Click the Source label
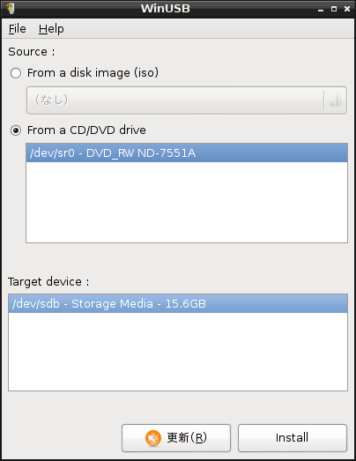Viewport: 356px width, 461px height. tap(32, 52)
